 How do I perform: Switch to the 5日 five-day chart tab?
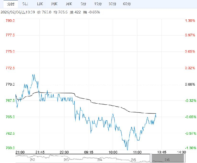click(x=25, y=4)
